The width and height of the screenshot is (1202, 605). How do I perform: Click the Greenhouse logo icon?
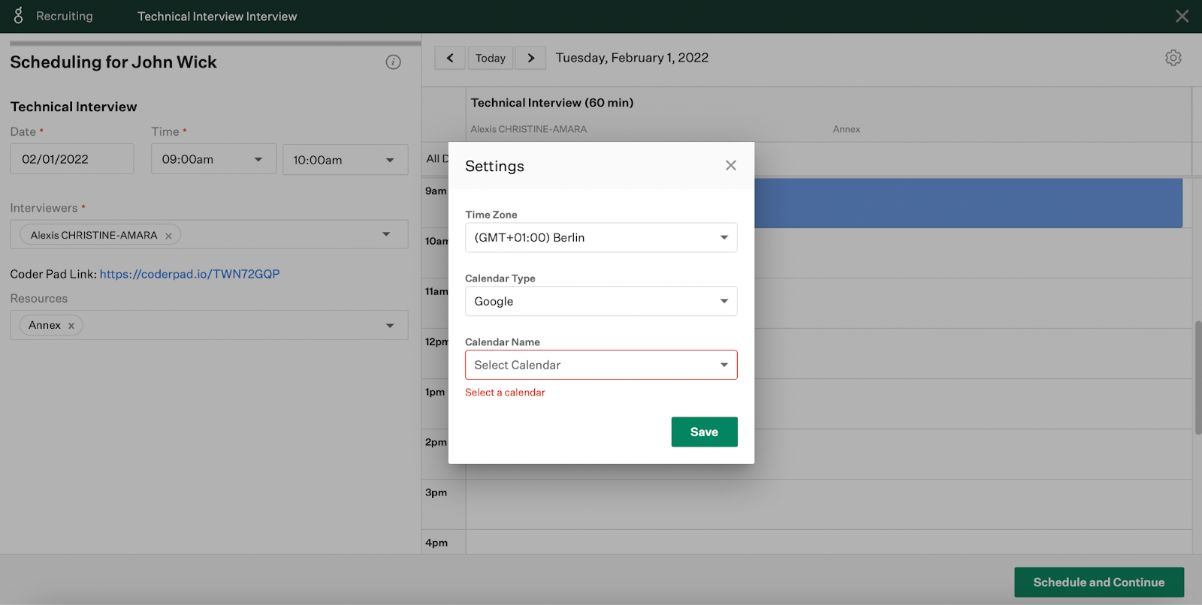pos(19,16)
